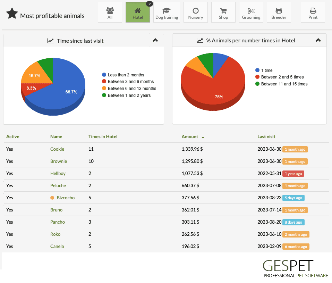
Task: Toggle the Less than 2 months legend entry
Action: point(123,75)
